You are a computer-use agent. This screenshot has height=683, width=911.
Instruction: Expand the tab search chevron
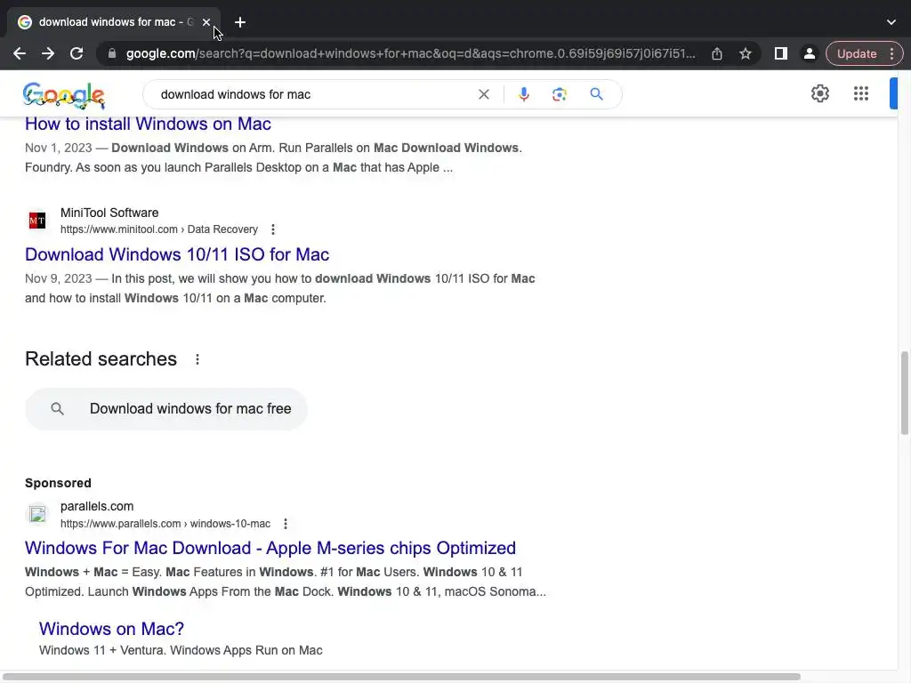pos(891,22)
